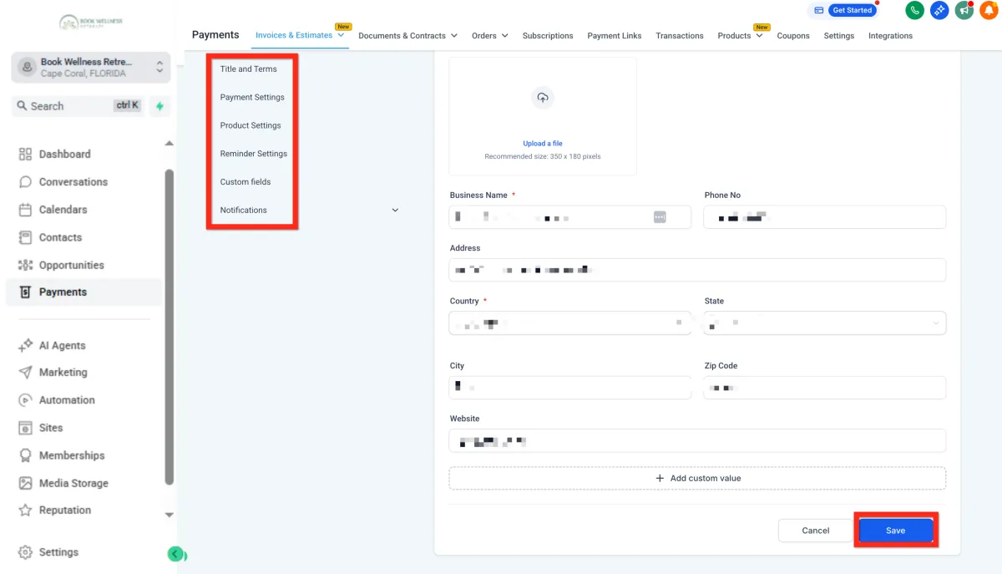Open the Settings tab in Payments
Screen dimensions: 1002x574
839,36
